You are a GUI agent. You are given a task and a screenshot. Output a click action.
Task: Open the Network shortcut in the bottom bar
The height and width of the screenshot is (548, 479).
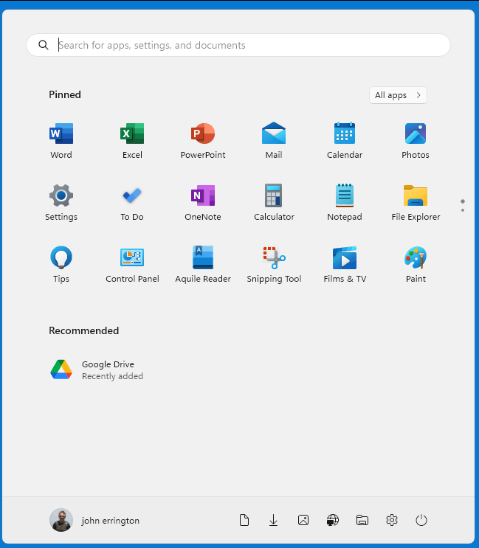click(333, 520)
